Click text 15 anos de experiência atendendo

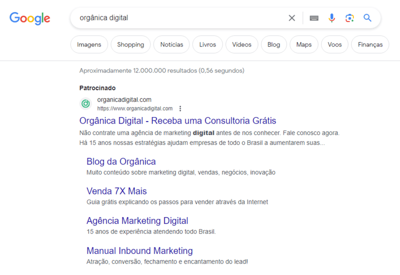(151, 231)
